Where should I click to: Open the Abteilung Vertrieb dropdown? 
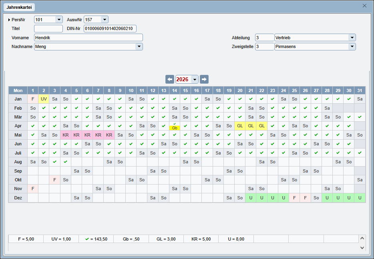point(352,38)
